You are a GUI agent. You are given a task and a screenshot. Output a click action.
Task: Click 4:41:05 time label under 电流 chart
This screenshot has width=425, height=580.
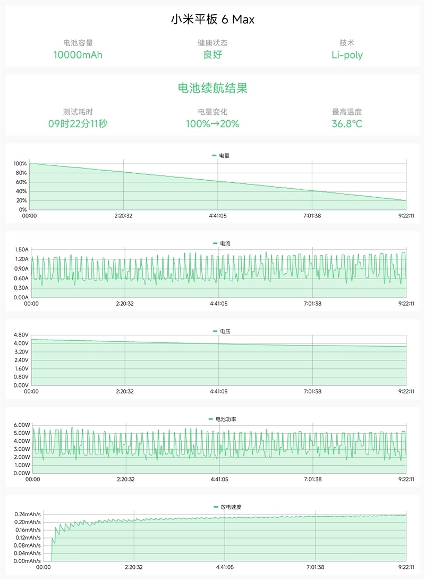(x=219, y=304)
